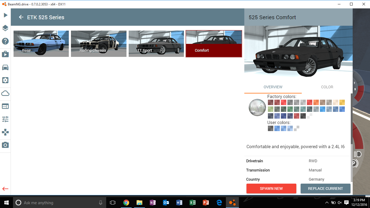Pick the white user color swatch
Screen dimensions: 370x208
tap(297, 128)
